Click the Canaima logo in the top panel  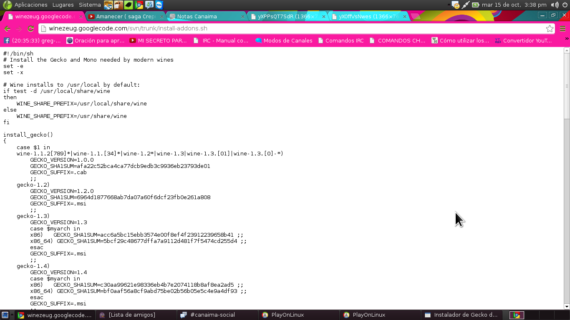(7, 5)
